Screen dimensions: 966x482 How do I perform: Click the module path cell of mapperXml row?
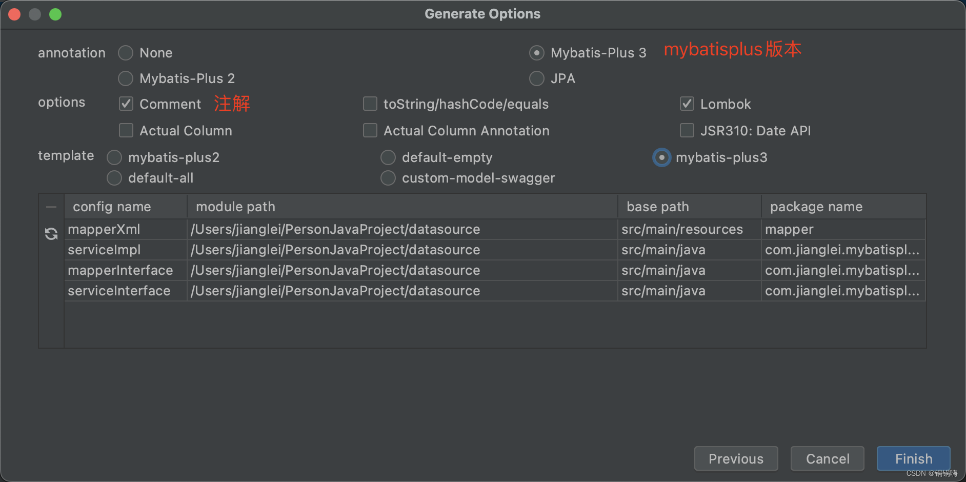pyautogui.click(x=402, y=229)
